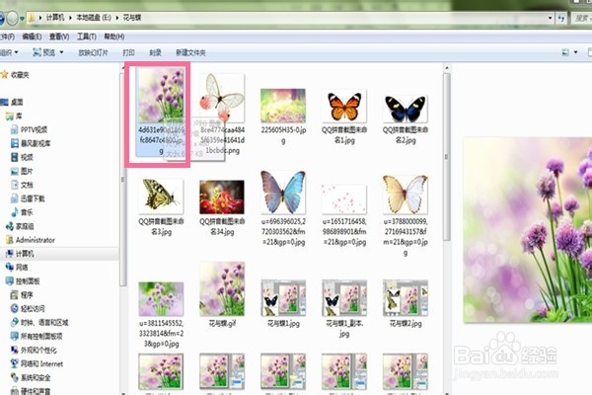
Task: Select the 图片 library
Action: (22, 171)
